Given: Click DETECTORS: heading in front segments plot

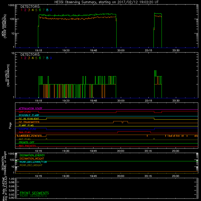Looking at the screenshot, I should pos(30,7).
